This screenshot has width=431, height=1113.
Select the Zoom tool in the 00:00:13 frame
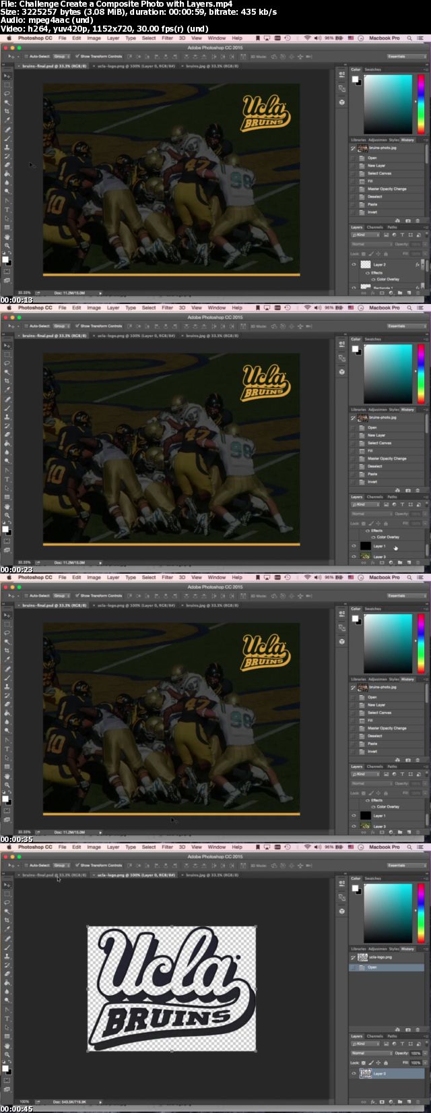[7, 245]
